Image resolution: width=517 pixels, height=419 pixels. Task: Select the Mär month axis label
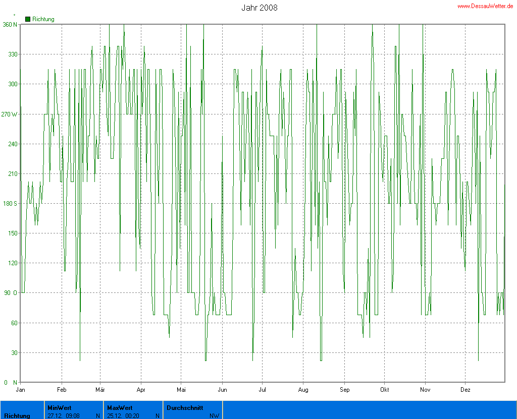pos(100,390)
